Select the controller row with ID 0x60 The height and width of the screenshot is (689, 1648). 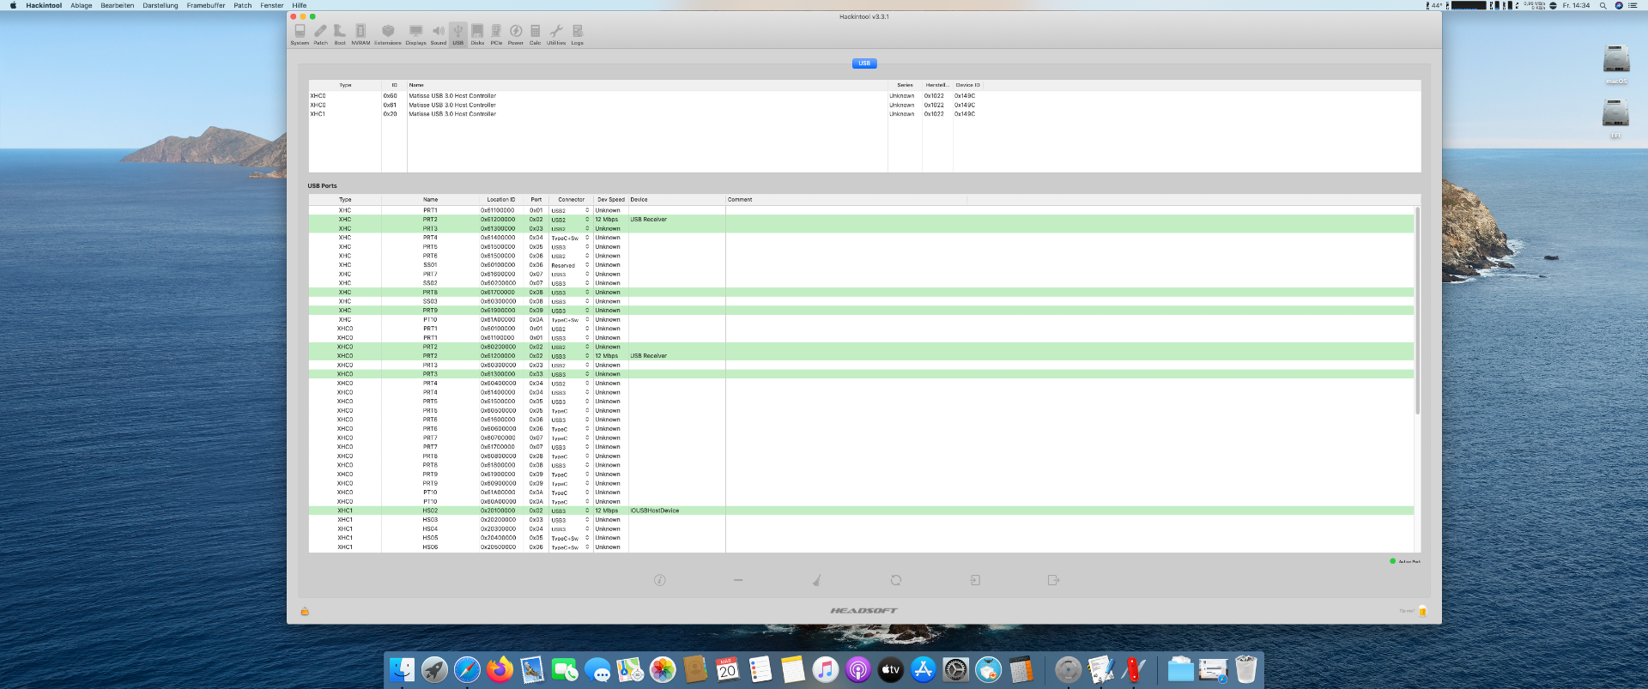pos(864,96)
